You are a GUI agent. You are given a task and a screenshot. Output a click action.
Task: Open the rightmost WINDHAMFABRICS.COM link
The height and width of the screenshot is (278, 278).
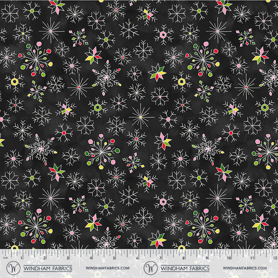pyautogui.click(x=245, y=268)
